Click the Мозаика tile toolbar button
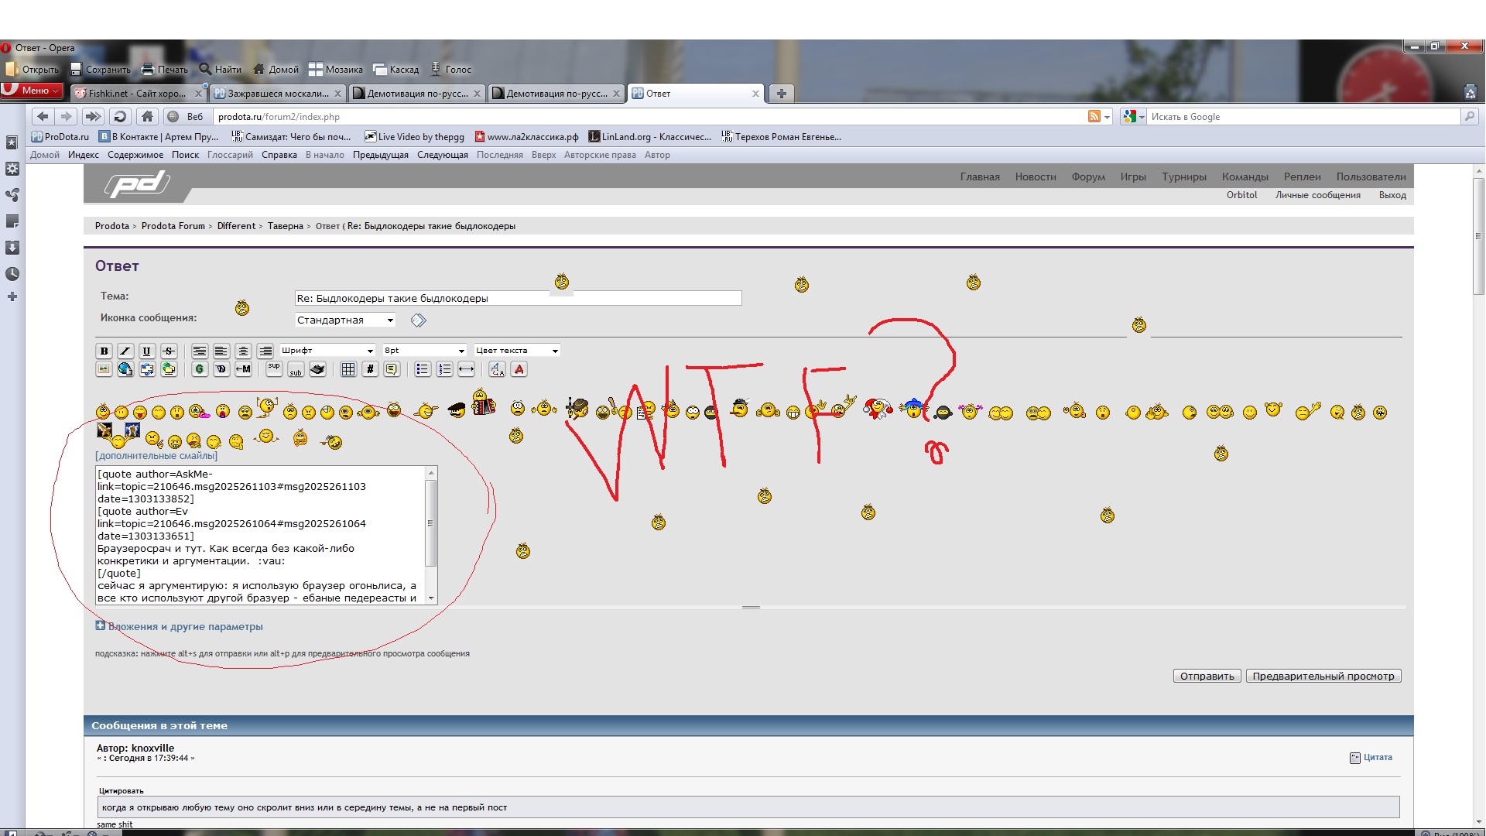The image size is (1486, 836). click(x=336, y=70)
